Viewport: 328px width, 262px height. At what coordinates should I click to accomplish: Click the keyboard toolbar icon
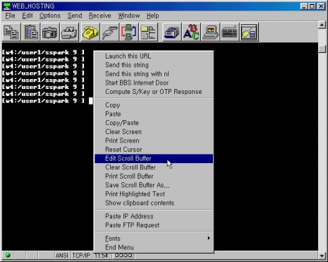click(x=230, y=32)
